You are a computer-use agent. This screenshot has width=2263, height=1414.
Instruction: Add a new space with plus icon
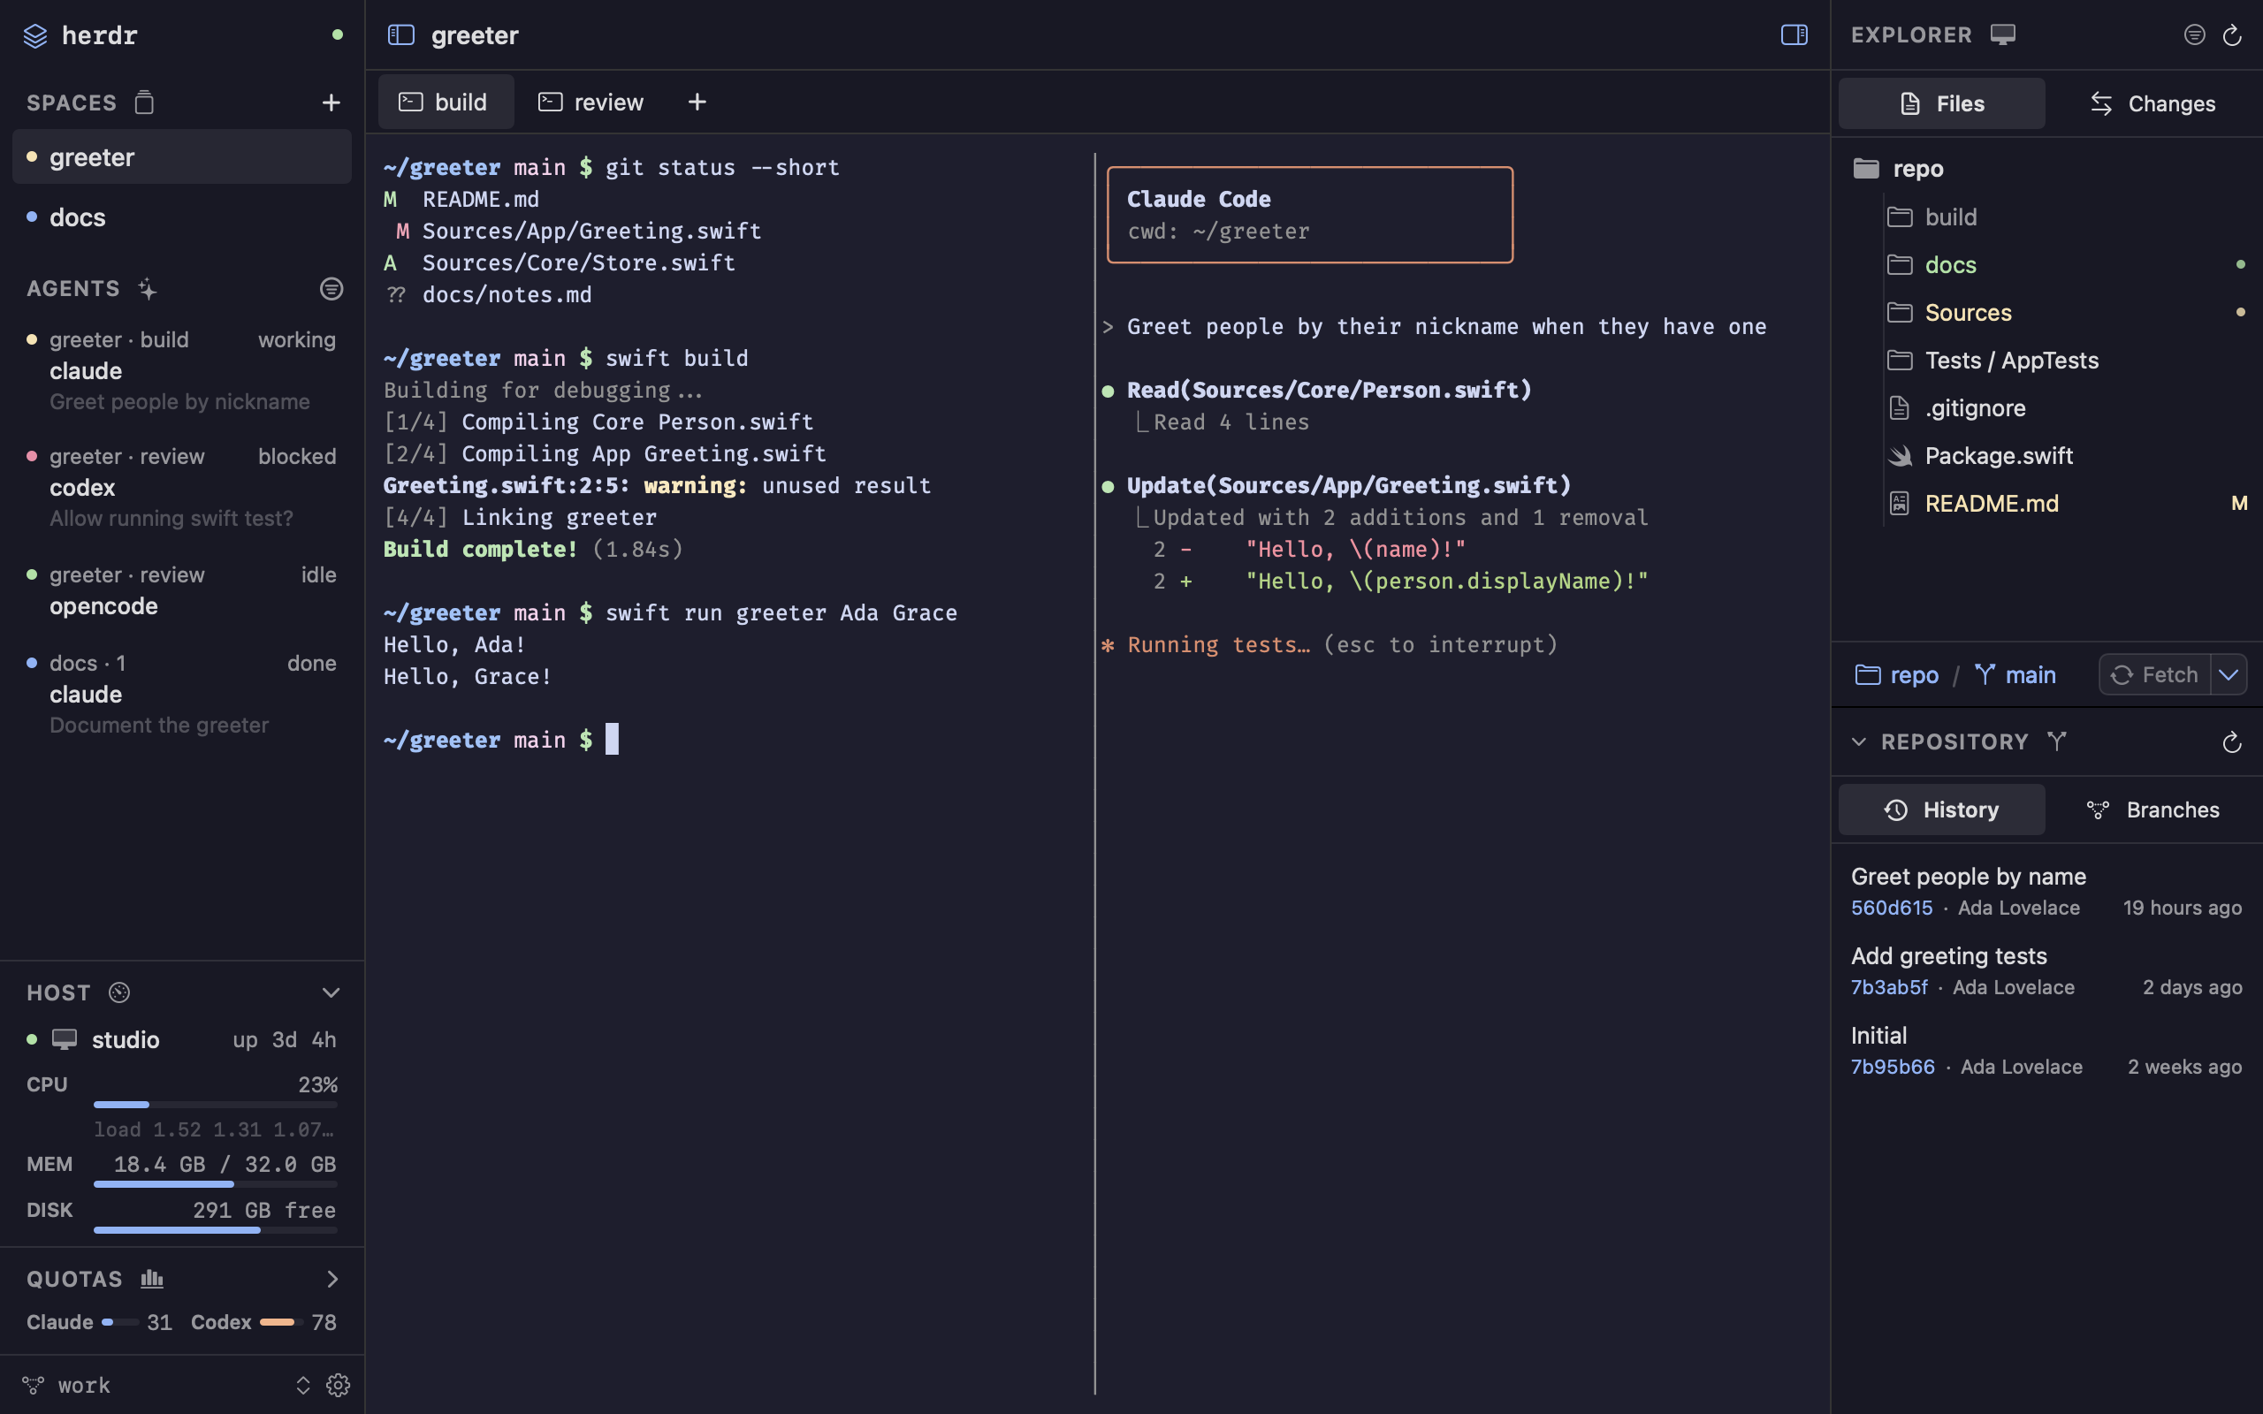[331, 102]
